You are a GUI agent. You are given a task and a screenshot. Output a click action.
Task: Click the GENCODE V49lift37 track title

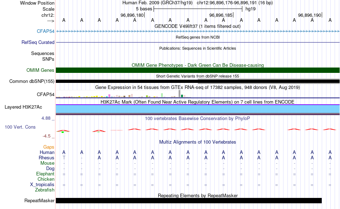tap(197, 26)
